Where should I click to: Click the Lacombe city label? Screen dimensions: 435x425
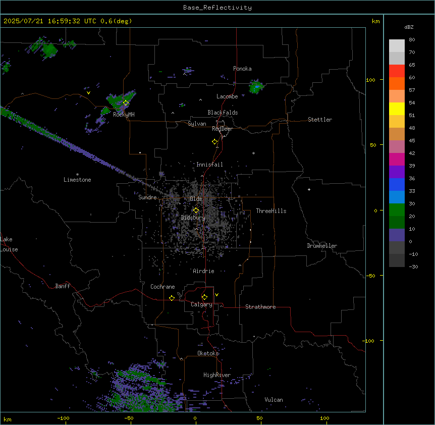pos(227,96)
